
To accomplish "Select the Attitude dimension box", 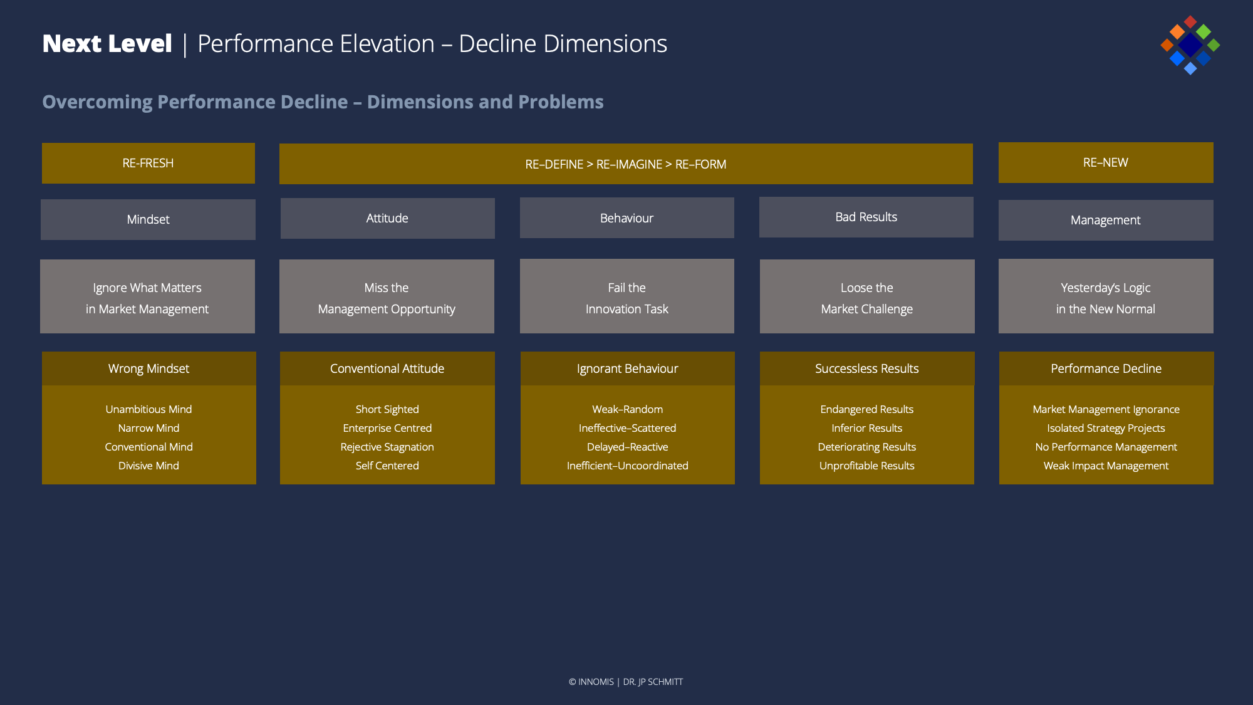I will point(387,218).
